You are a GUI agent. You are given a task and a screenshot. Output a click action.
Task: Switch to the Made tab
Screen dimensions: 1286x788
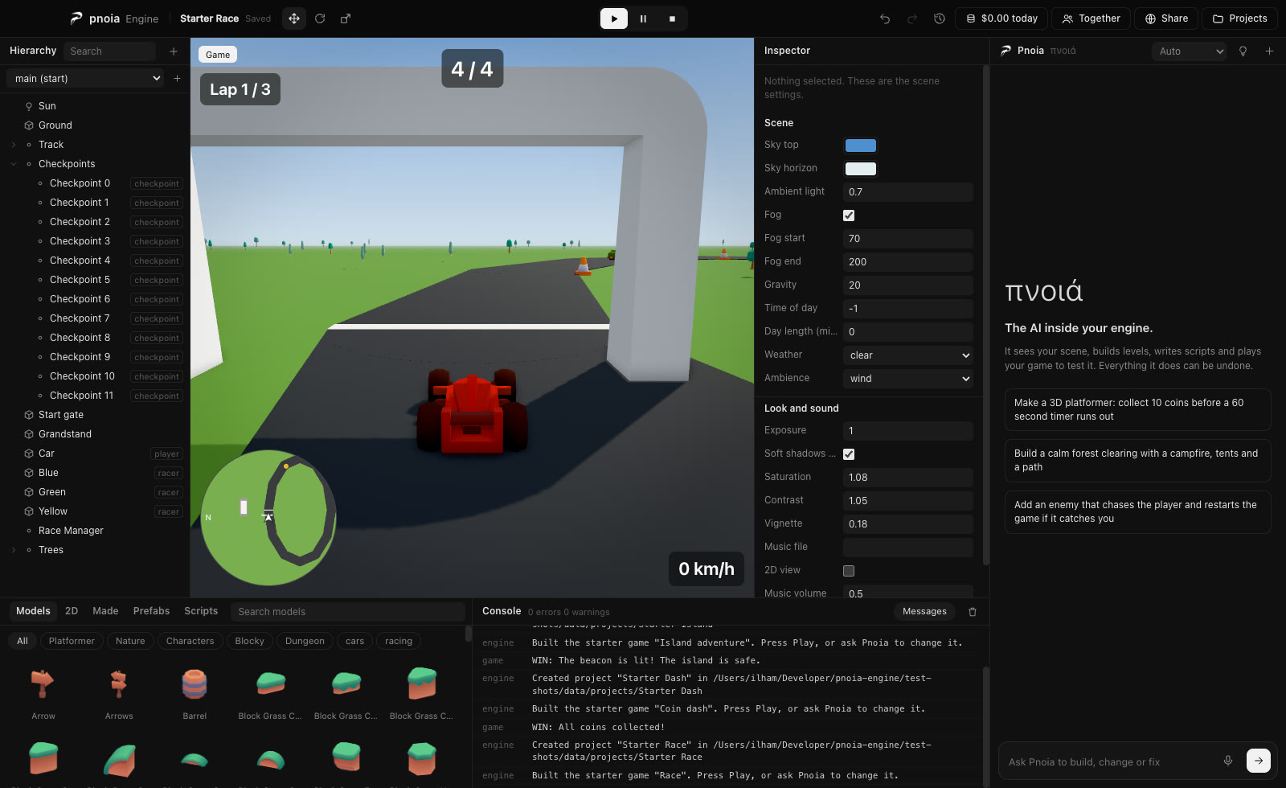pyautogui.click(x=105, y=611)
